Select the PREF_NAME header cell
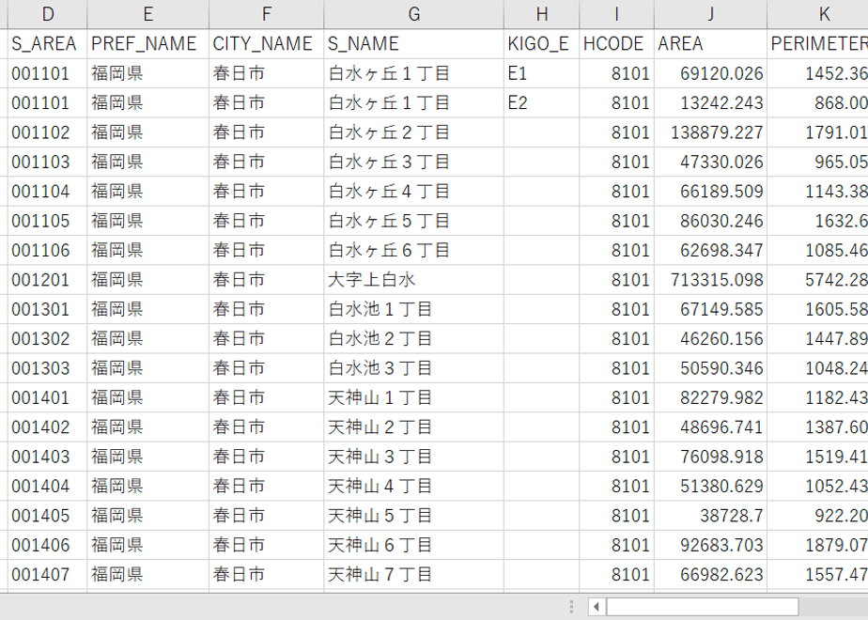The image size is (868, 620). click(x=147, y=44)
